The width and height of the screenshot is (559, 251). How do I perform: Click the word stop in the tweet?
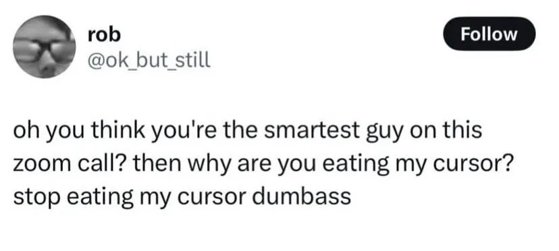[x=37, y=198]
